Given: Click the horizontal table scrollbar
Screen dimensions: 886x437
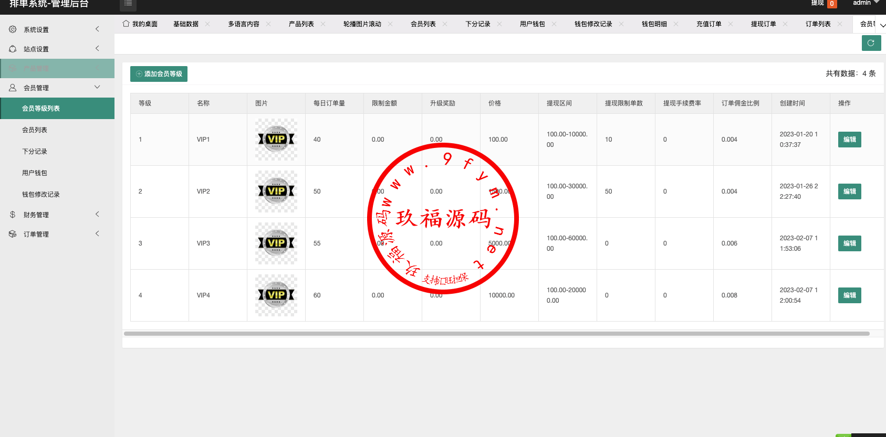Looking at the screenshot, I should pos(496,334).
